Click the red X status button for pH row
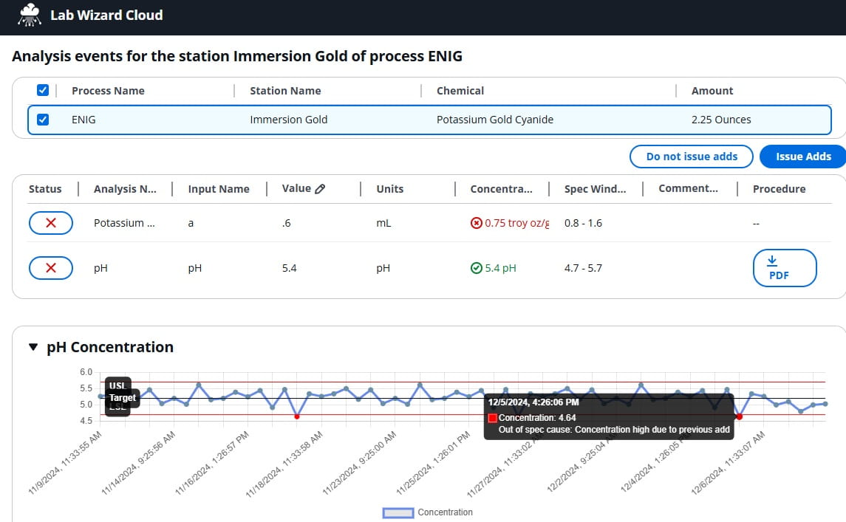 click(x=51, y=268)
